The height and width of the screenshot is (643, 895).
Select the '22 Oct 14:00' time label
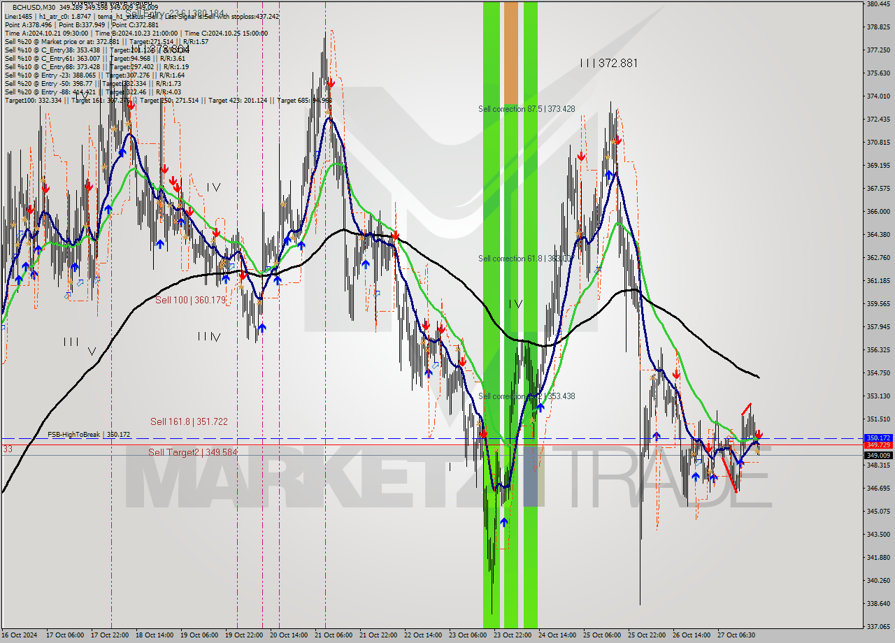[x=424, y=635]
